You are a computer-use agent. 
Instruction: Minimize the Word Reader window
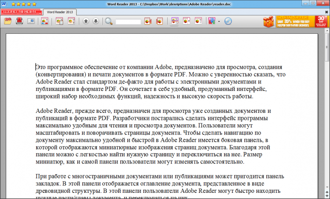[x=306, y=4]
